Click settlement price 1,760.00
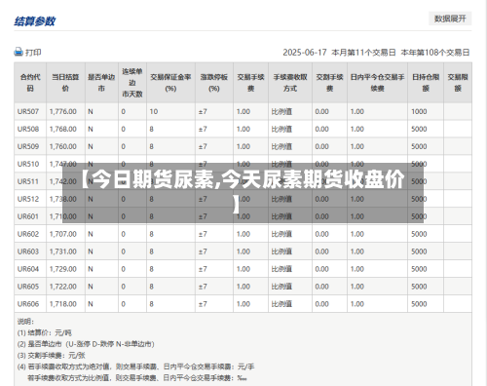Image resolution: width=487 pixels, height=386 pixels. click(x=63, y=146)
